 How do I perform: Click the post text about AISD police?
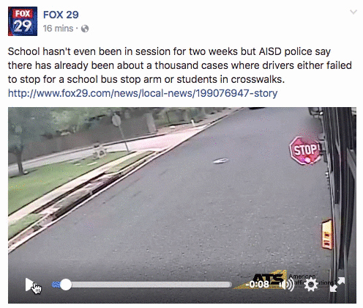click(180, 65)
